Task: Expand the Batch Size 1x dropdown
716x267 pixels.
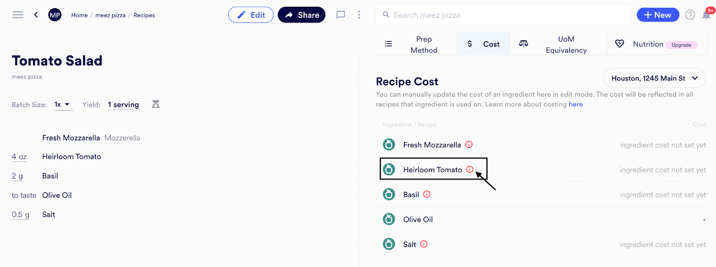Action: pos(63,104)
